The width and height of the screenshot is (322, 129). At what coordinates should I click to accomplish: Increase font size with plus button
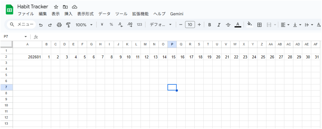tap(199, 25)
